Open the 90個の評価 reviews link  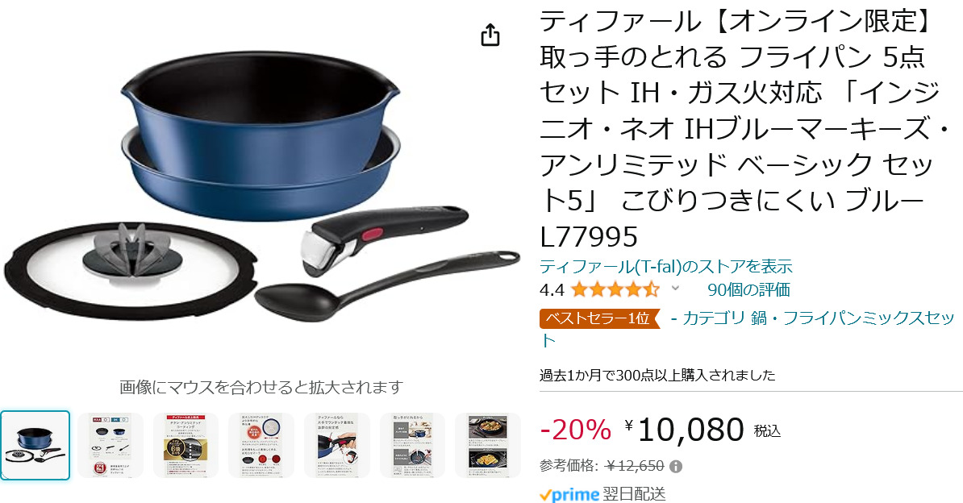point(748,289)
